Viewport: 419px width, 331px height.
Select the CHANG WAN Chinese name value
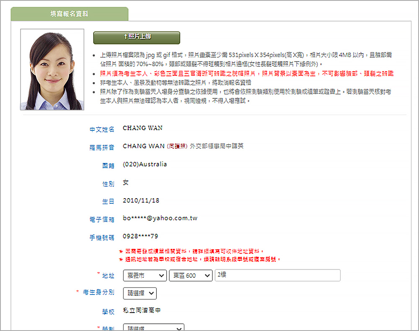coord(142,128)
